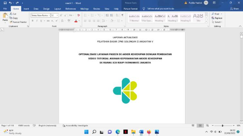
Task: Undo the last action
Action: [10, 3]
